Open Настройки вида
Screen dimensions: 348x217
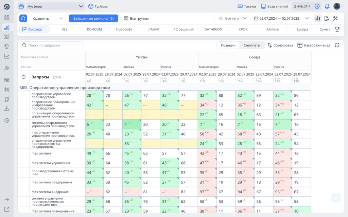point(314,45)
